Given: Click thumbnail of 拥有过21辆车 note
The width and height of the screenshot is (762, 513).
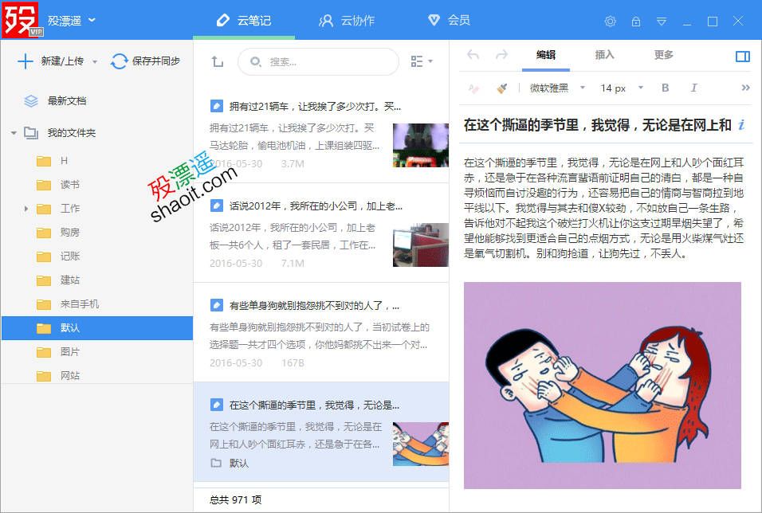Looking at the screenshot, I should click(420, 145).
